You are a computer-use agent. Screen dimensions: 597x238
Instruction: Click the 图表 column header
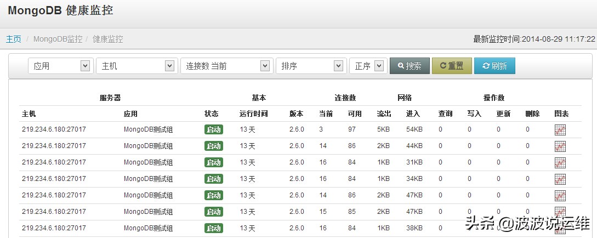[561, 114]
